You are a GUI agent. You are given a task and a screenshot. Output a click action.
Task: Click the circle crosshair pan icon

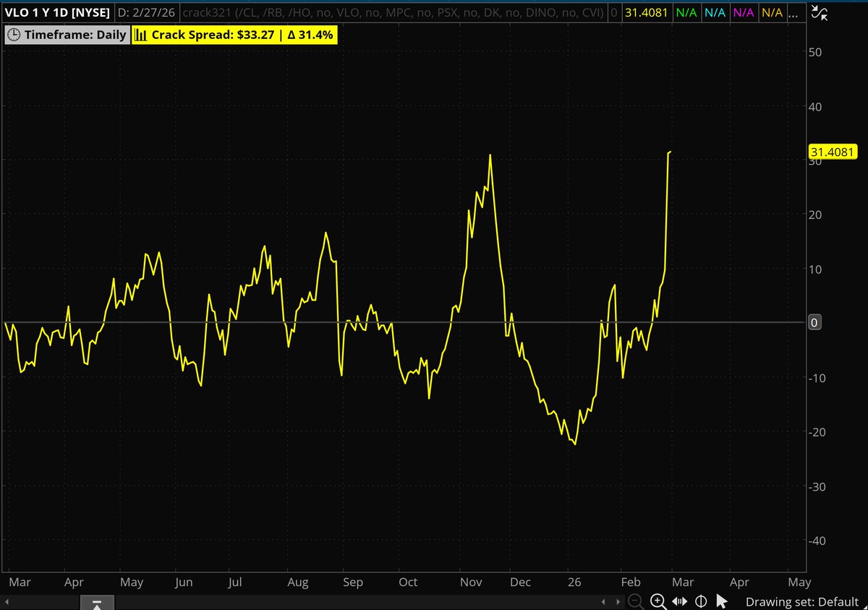click(700, 601)
